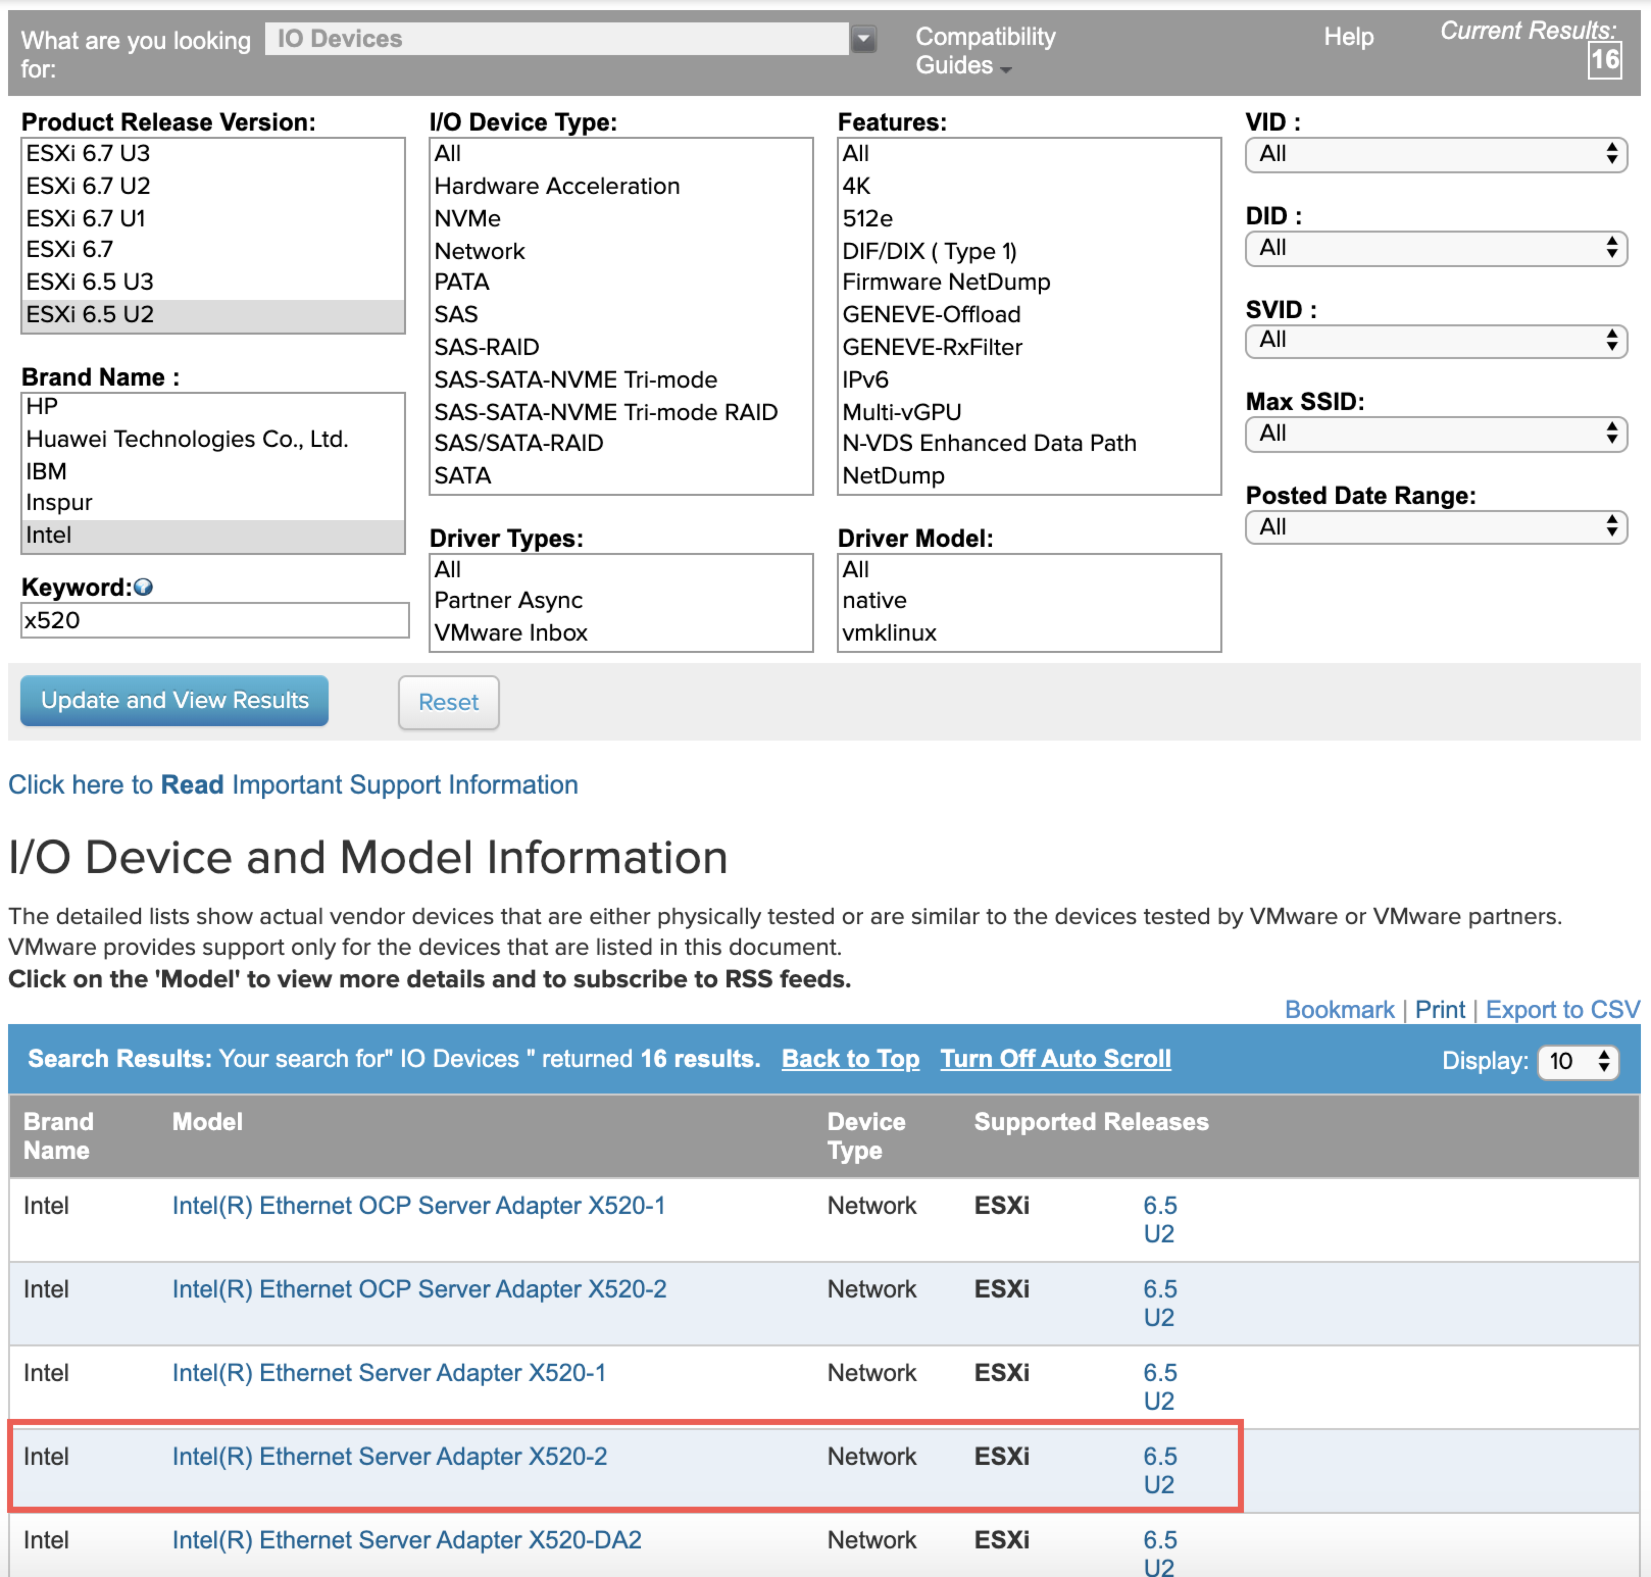Select 4K in Features list
Screen dimensions: 1651x1577
pyautogui.click(x=1029, y=186)
